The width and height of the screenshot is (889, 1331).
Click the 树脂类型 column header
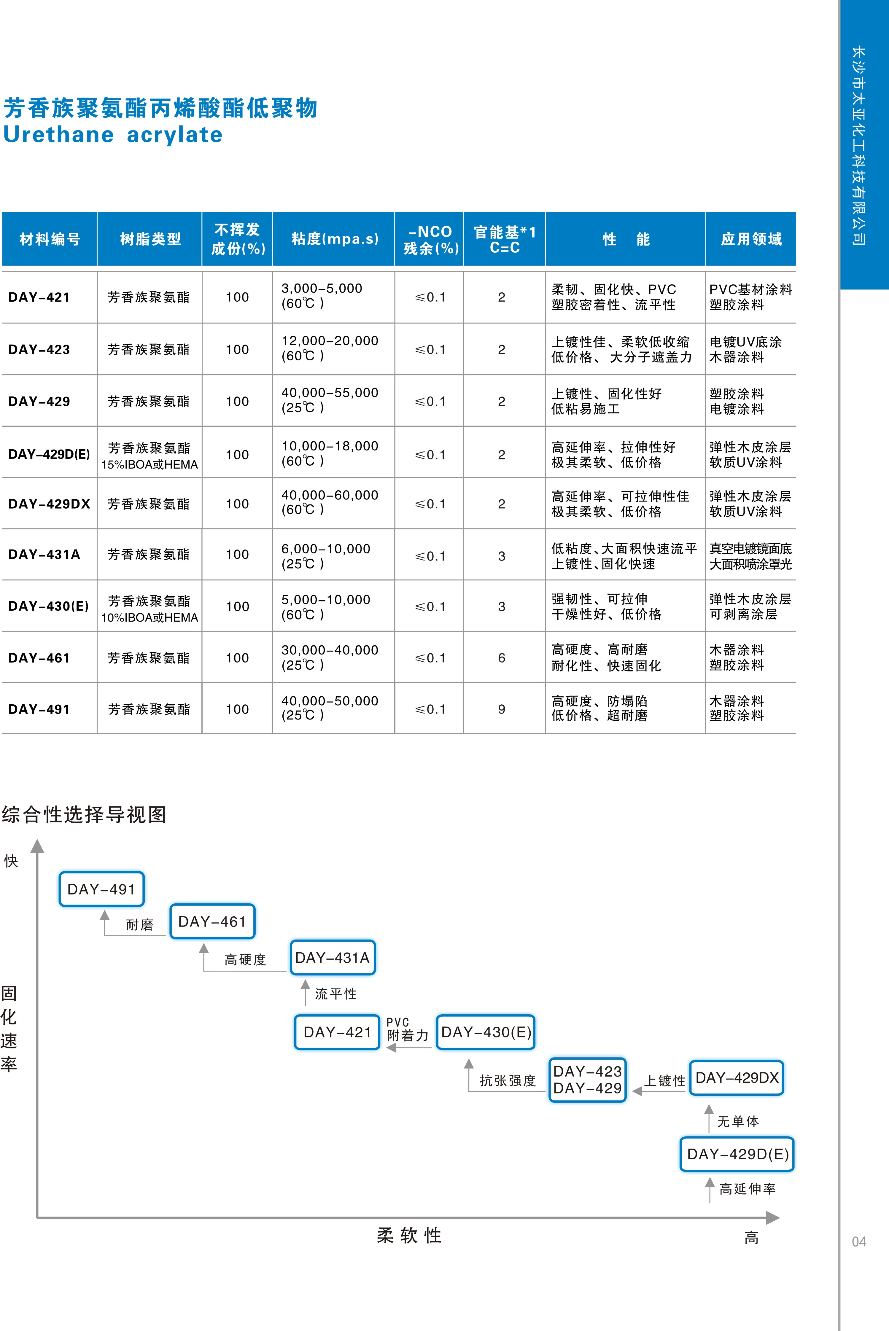coord(150,239)
